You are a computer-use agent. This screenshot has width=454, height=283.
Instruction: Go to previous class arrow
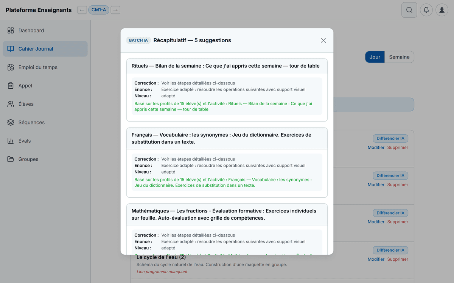click(x=82, y=10)
